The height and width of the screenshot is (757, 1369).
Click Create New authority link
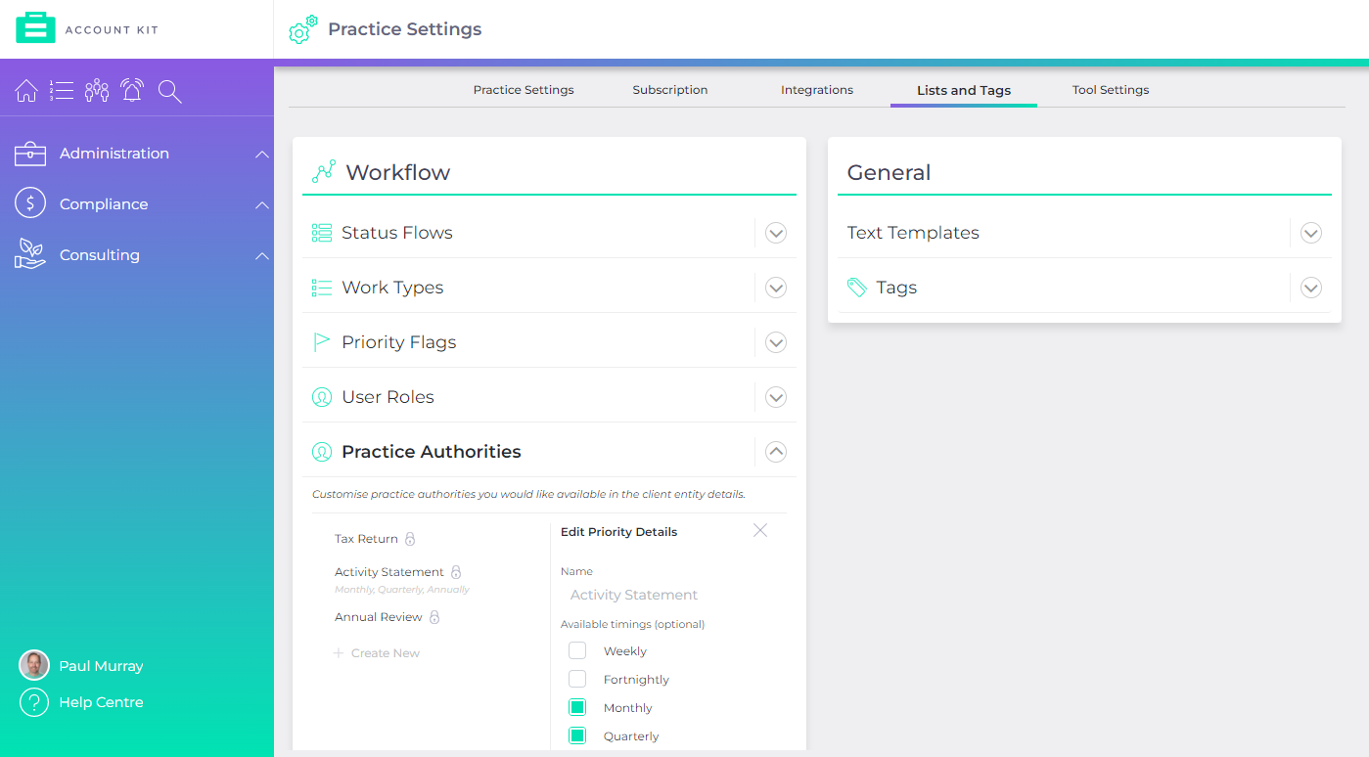point(377,653)
